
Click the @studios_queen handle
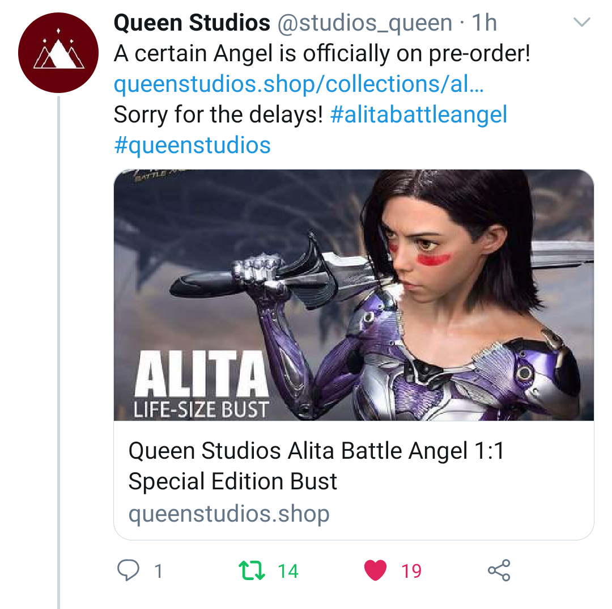coord(364,23)
